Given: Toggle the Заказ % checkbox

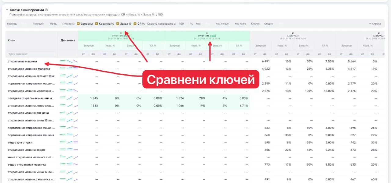Looking at the screenshot, I should (118, 23).
